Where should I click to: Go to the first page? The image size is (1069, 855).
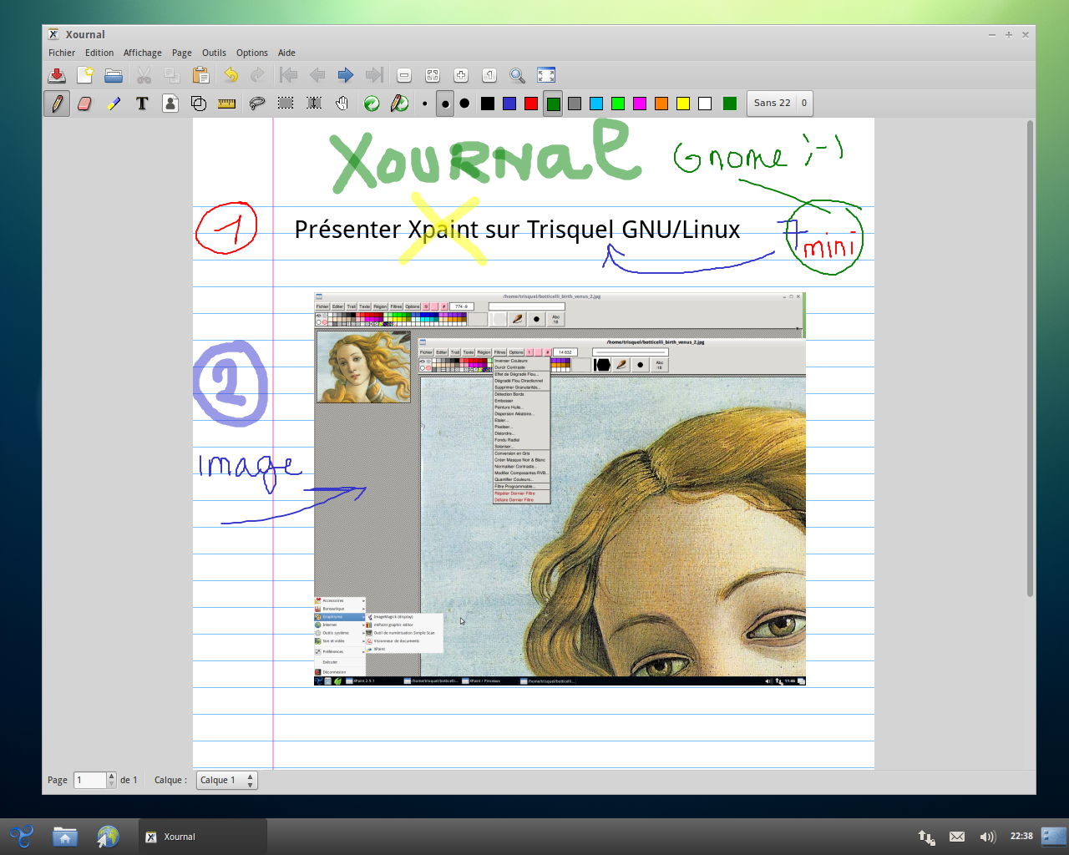pyautogui.click(x=289, y=75)
